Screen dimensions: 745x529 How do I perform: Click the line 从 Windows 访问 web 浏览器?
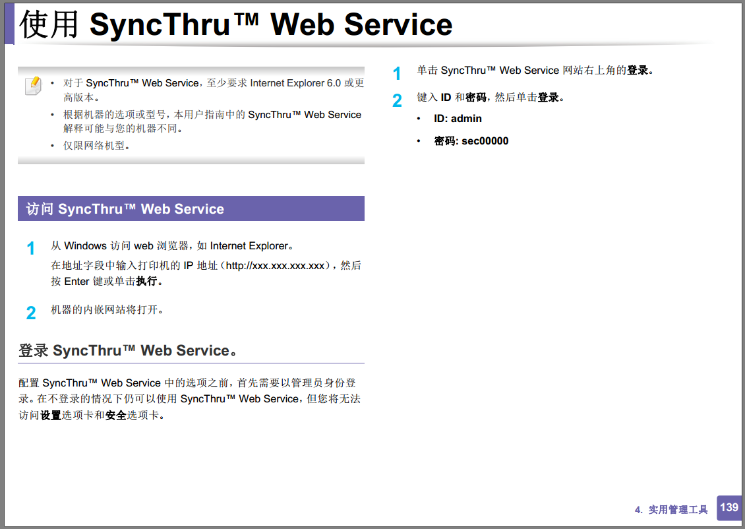(x=173, y=246)
